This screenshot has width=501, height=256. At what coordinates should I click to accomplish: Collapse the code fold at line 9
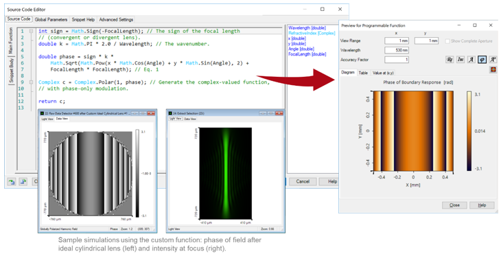[32, 82]
